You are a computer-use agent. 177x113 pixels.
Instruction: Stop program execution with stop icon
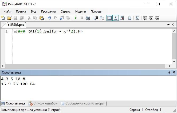point(82,18)
